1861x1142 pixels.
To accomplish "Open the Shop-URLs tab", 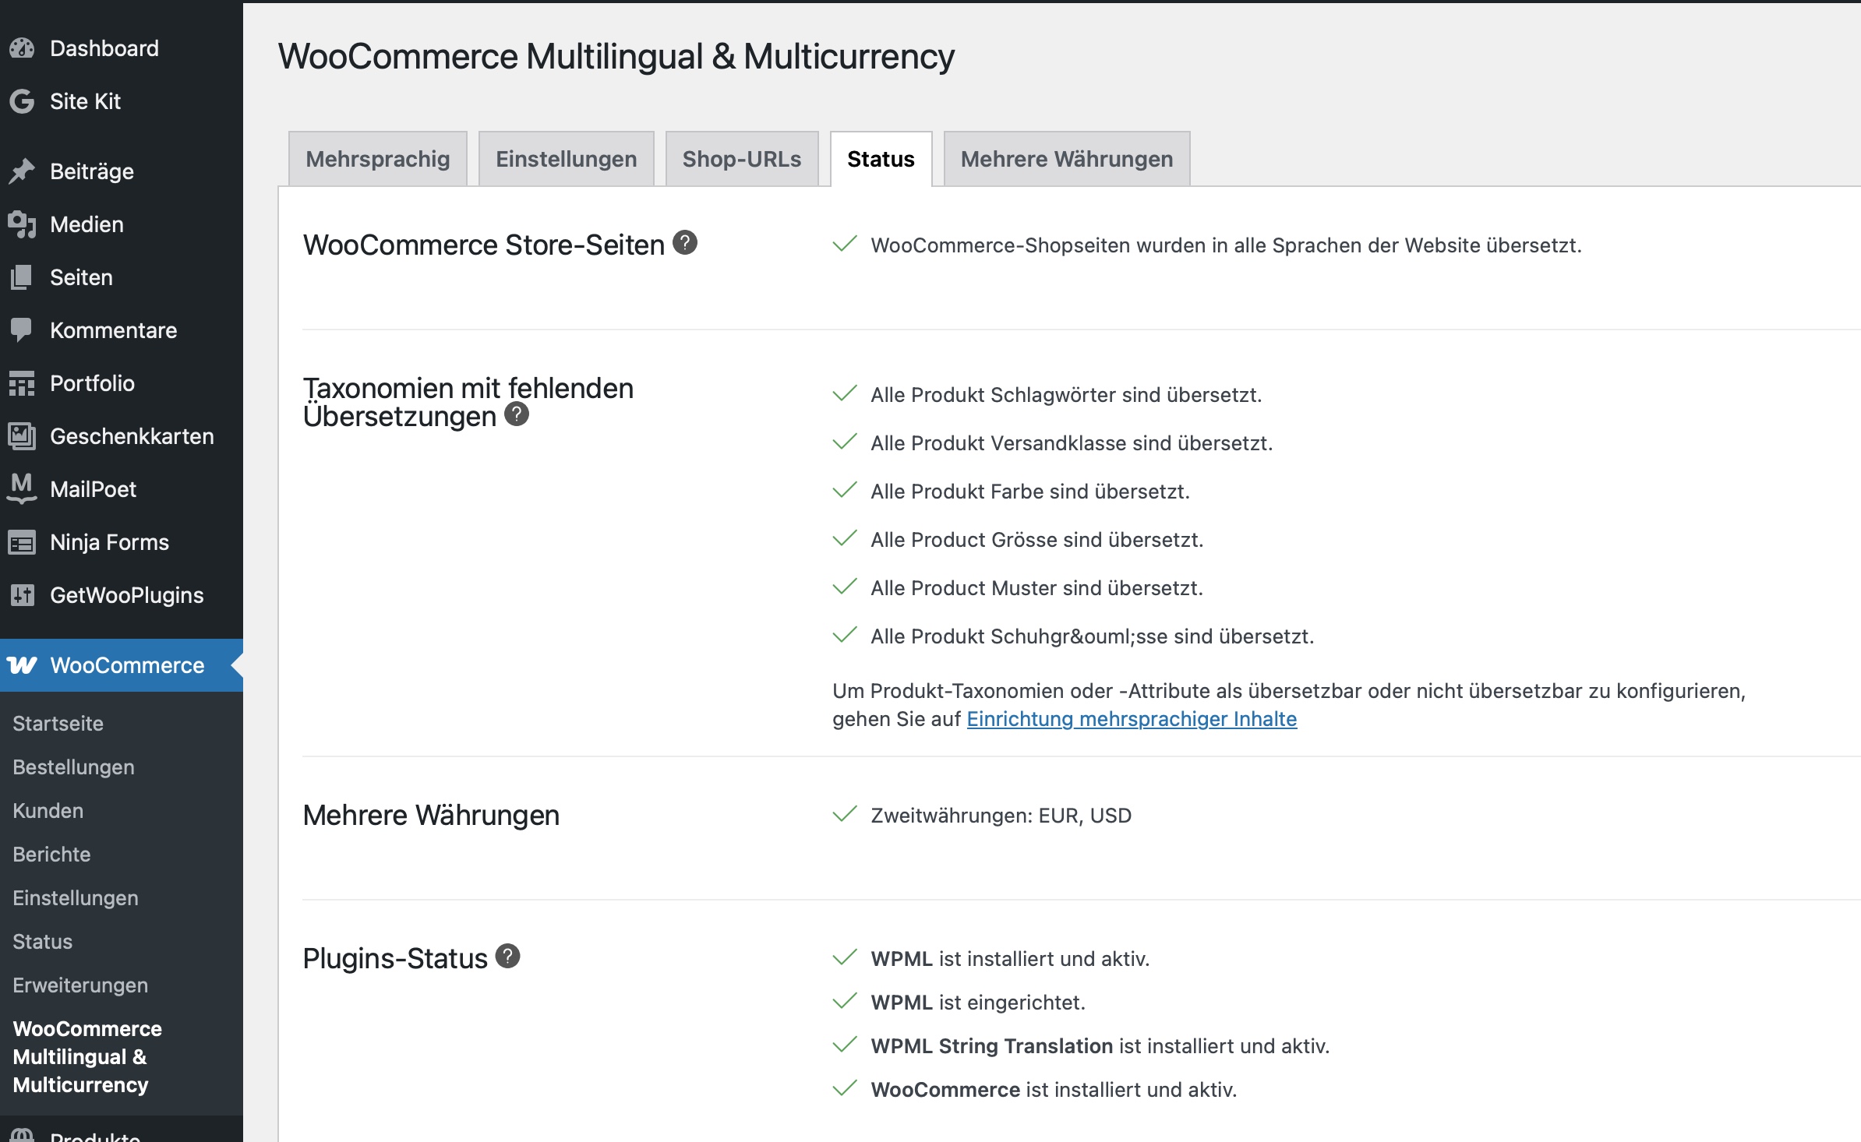I will click(742, 159).
